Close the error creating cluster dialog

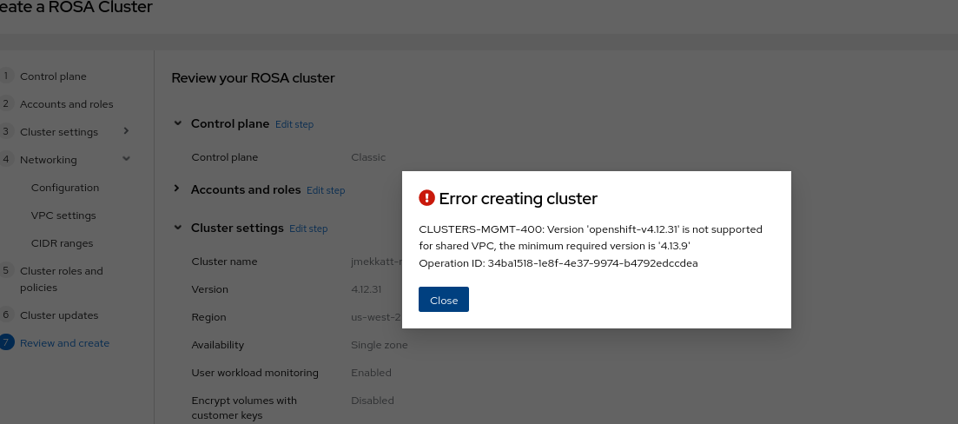443,300
